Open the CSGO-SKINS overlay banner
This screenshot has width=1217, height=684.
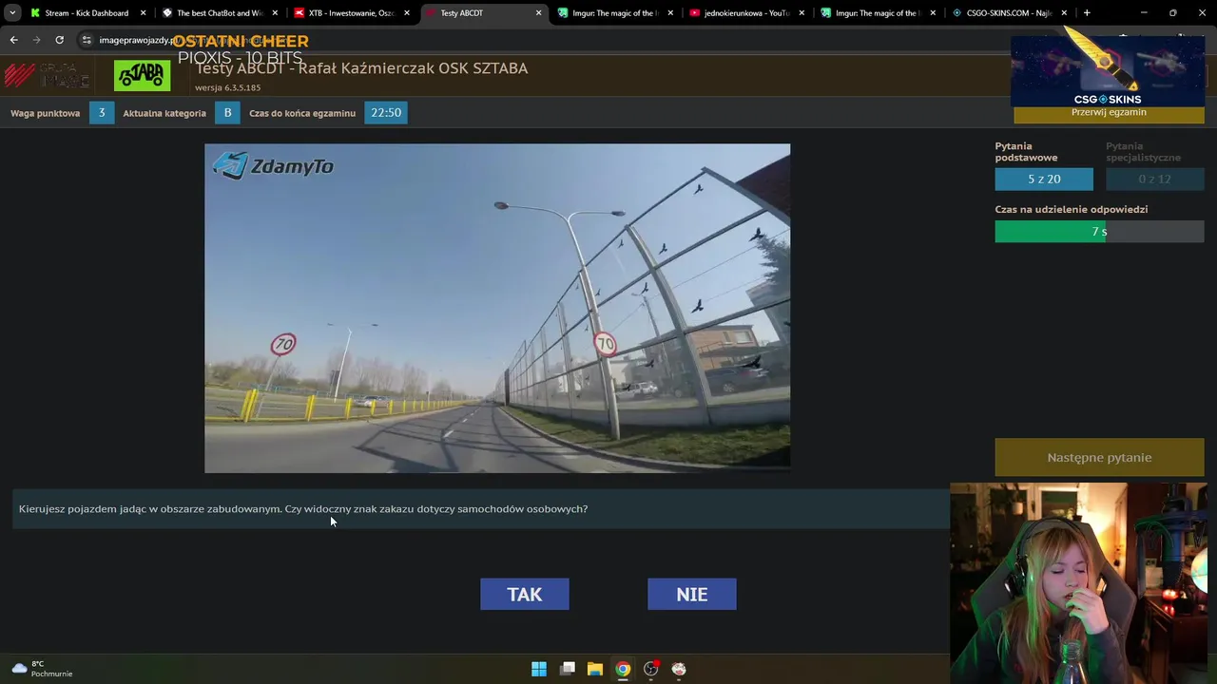(1108, 71)
